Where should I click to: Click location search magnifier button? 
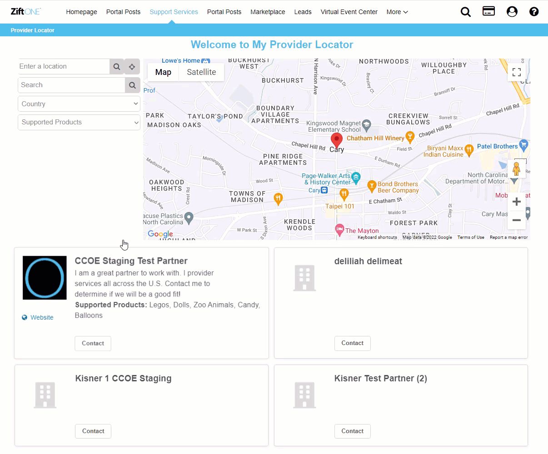117,67
